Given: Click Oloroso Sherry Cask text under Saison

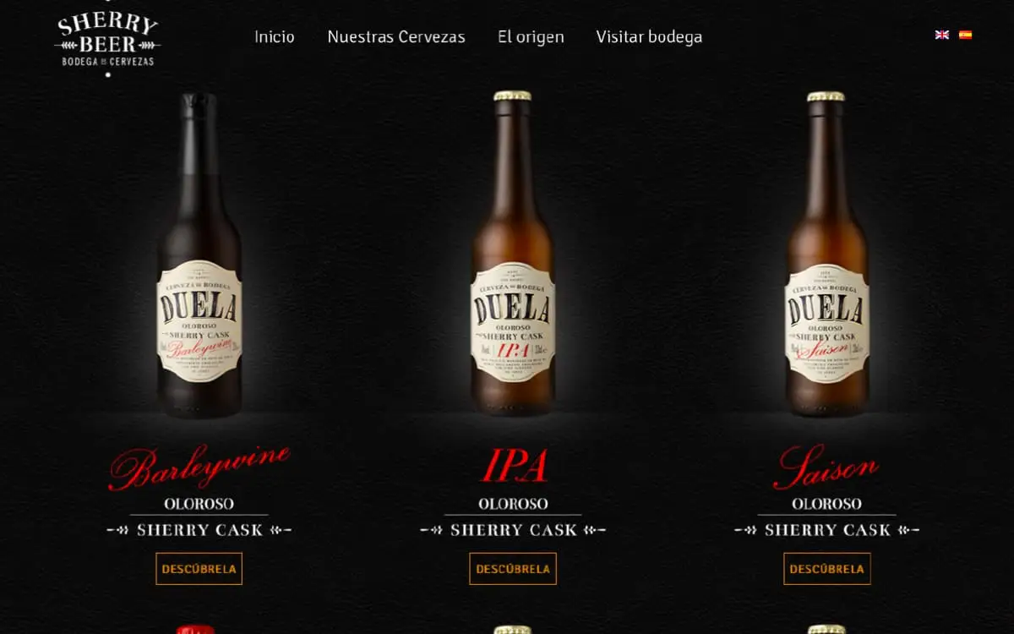Looking at the screenshot, I should coord(826,517).
